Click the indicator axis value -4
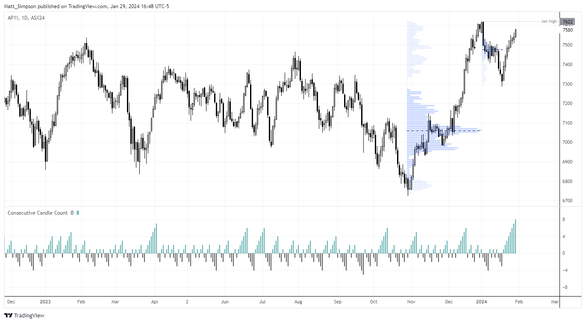This screenshot has height=323, width=586. tap(565, 270)
